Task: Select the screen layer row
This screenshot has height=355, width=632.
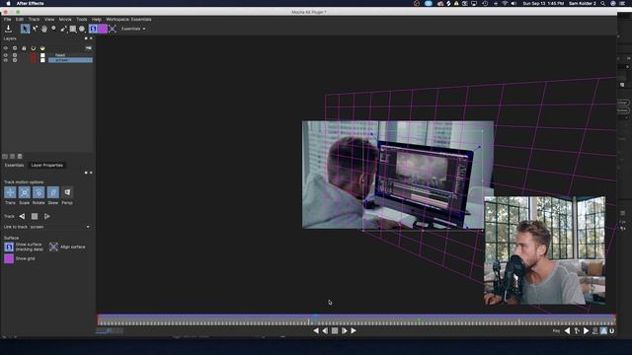Action: tap(70, 60)
